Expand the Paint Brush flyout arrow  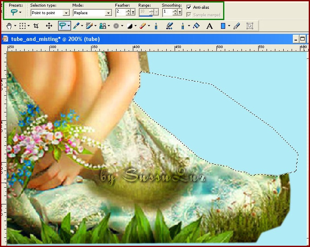[x=96, y=26]
